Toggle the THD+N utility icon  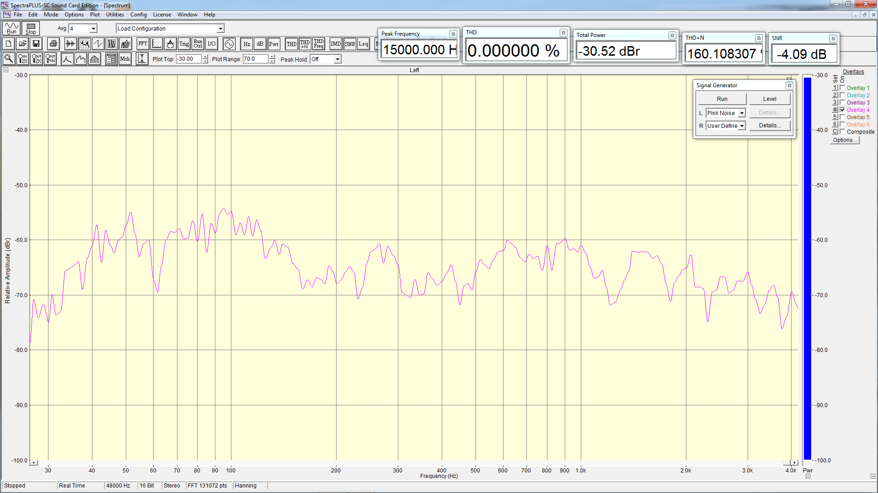coord(305,44)
